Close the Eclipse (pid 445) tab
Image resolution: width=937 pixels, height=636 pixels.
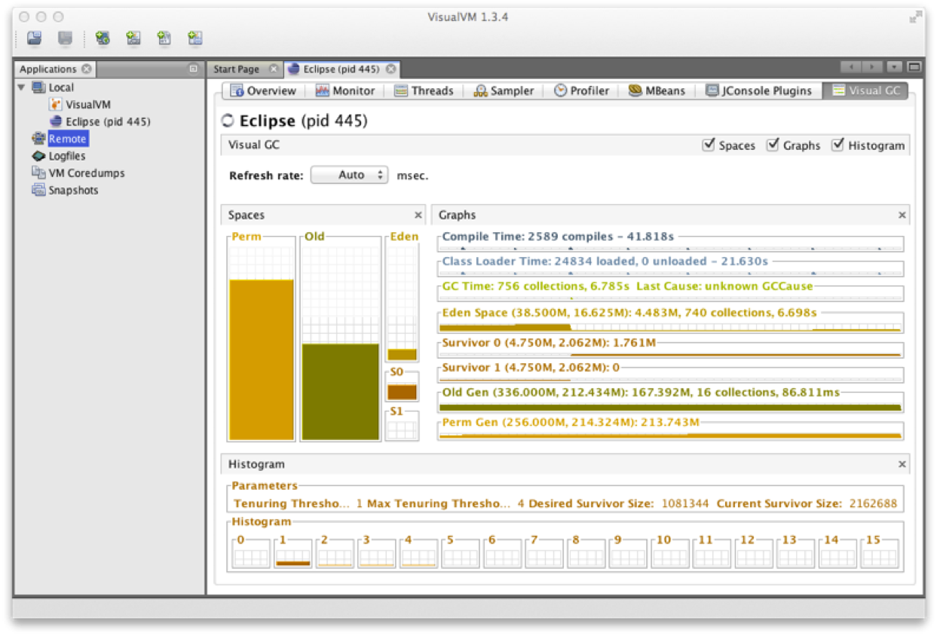coord(390,69)
